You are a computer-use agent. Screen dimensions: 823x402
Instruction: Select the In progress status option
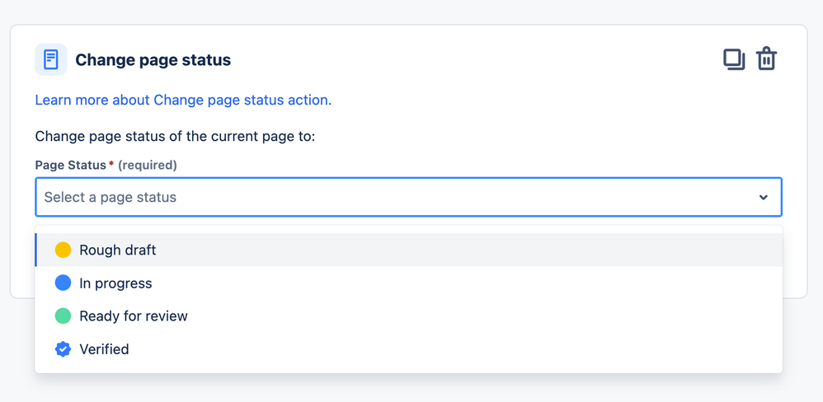click(115, 283)
